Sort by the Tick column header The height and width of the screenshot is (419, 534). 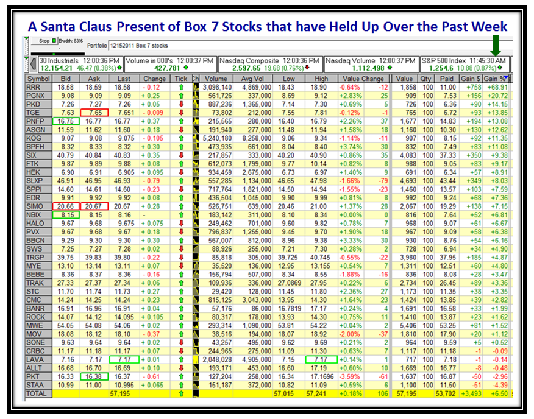click(x=181, y=79)
